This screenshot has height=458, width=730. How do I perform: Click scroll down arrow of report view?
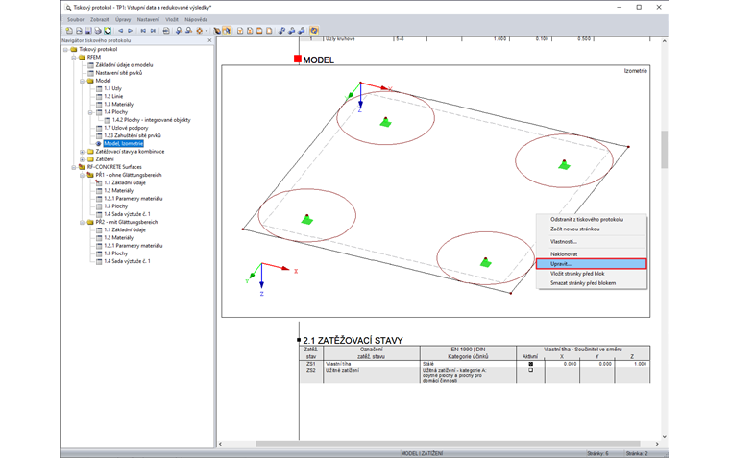coord(664,437)
